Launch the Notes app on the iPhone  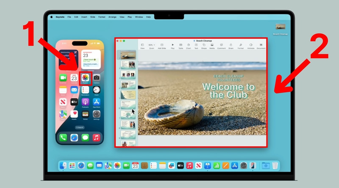[x=63, y=90]
